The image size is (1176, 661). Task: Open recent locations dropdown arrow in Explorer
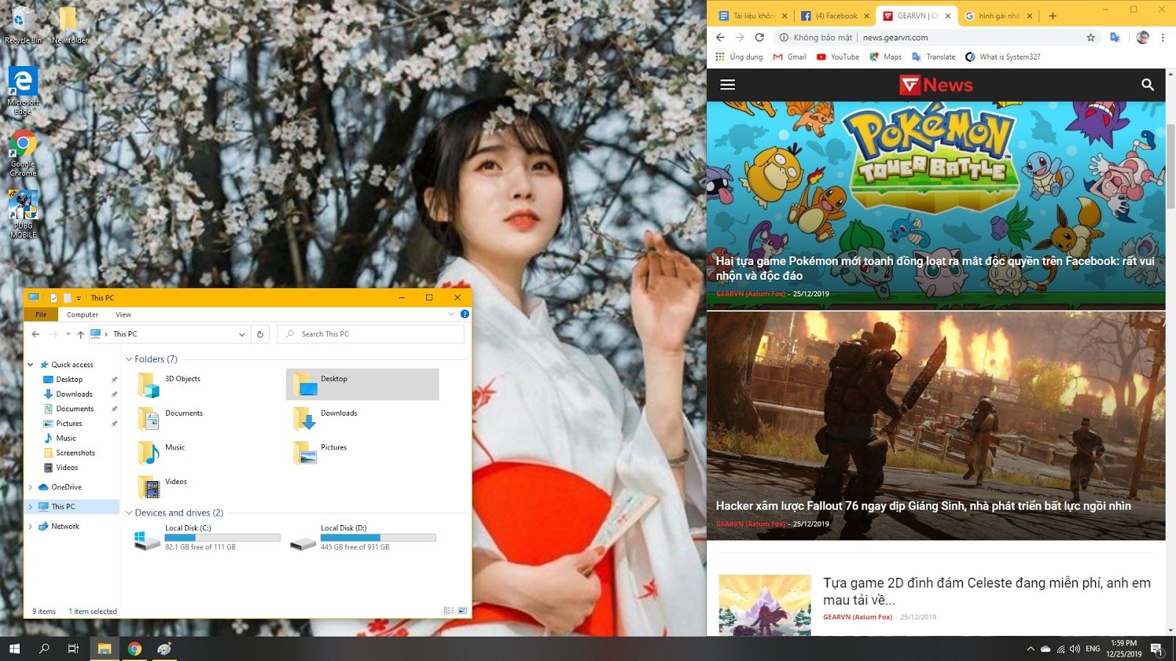click(68, 334)
